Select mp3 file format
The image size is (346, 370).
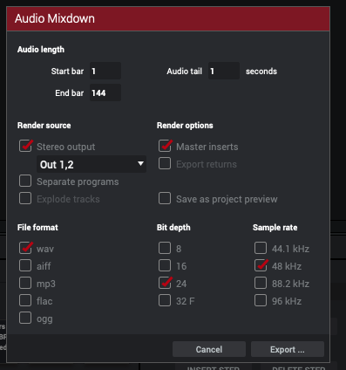pyautogui.click(x=25, y=283)
